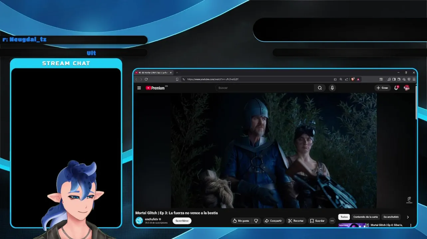The image size is (427, 239).
Task: Open the zoom magnifier icon in address bar
Action: tap(341, 79)
